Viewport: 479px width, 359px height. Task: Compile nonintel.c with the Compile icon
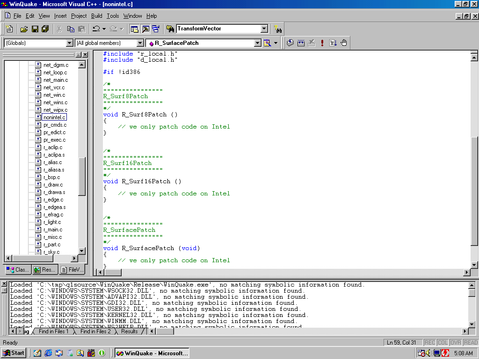tap(290, 43)
